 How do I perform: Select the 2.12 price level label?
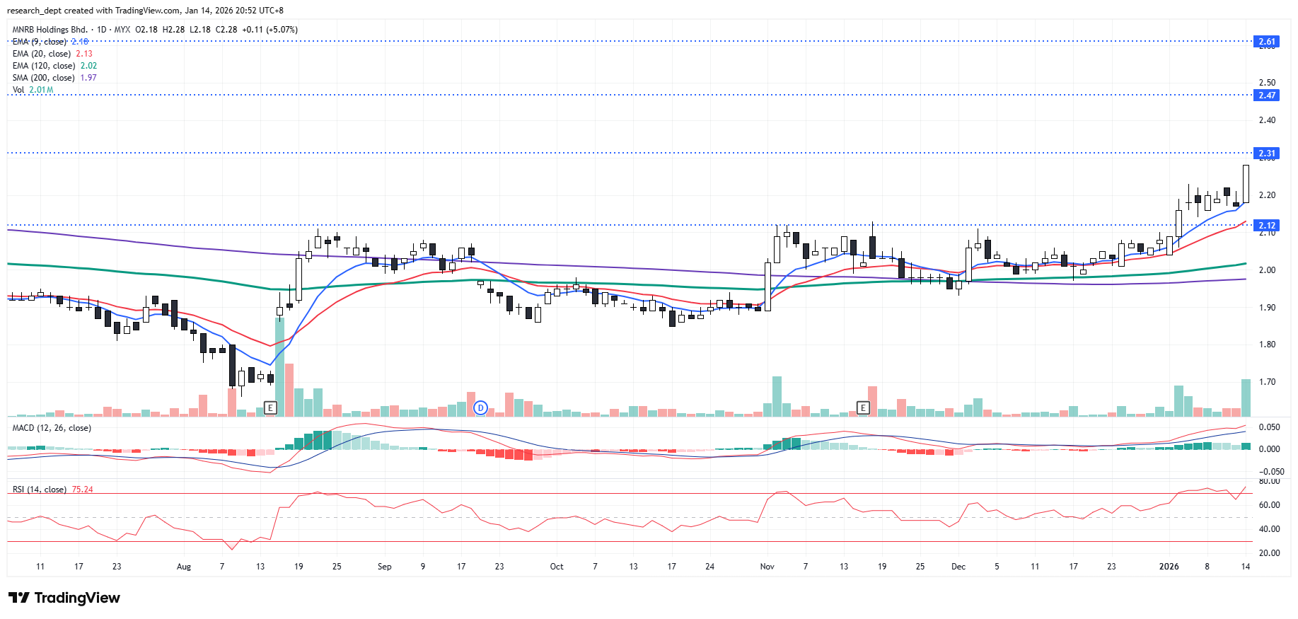tap(1266, 226)
